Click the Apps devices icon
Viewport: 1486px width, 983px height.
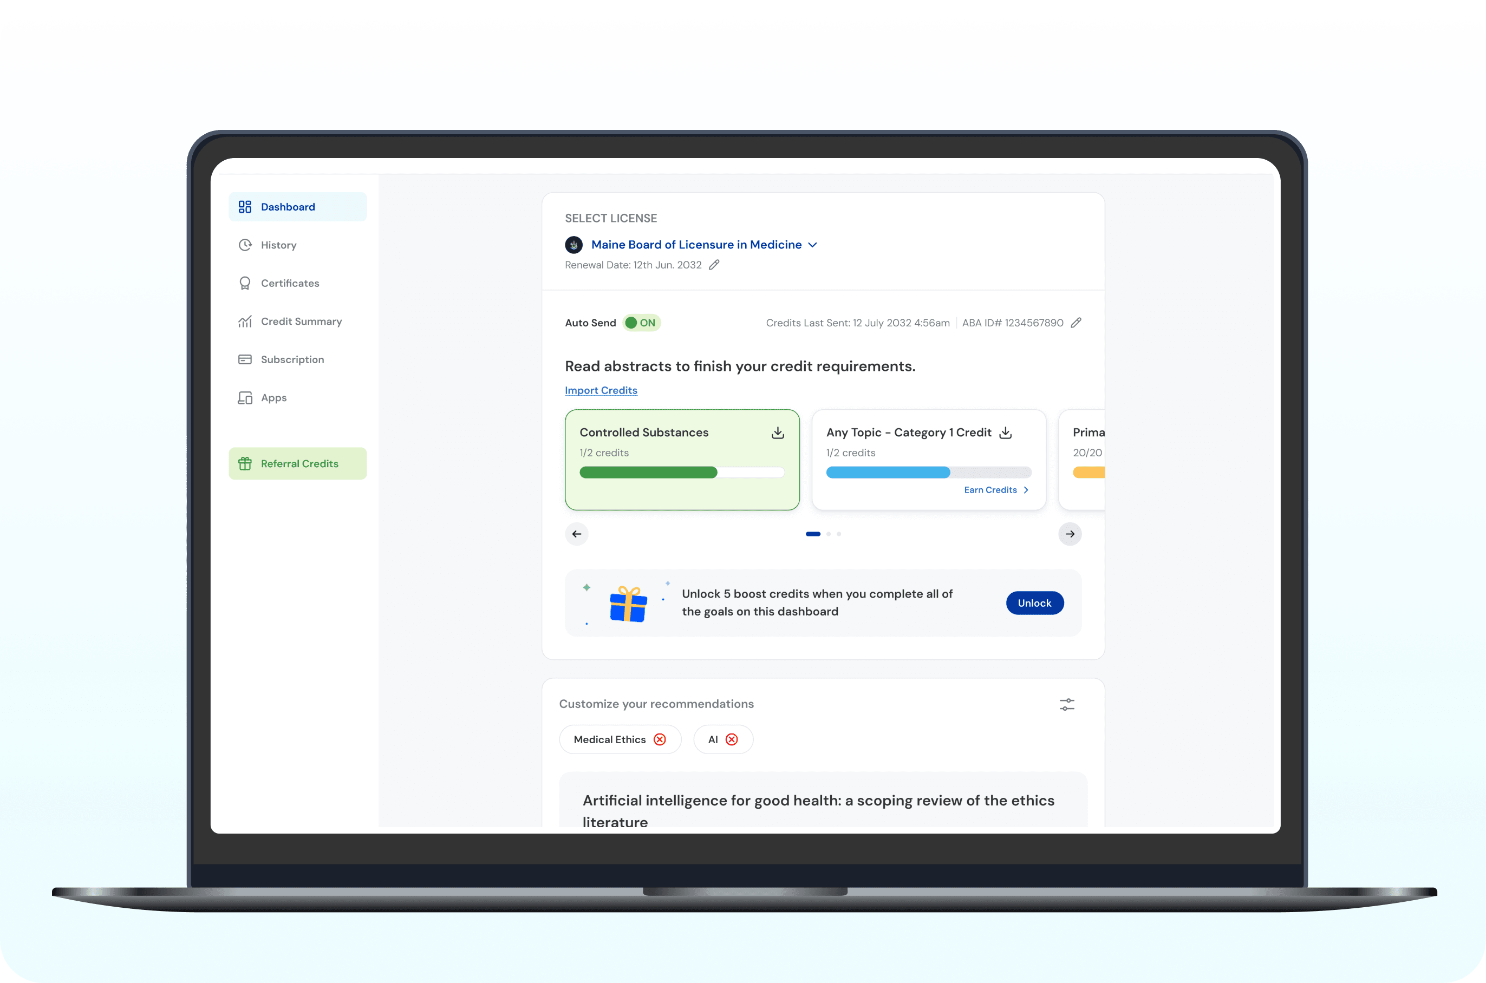[245, 398]
